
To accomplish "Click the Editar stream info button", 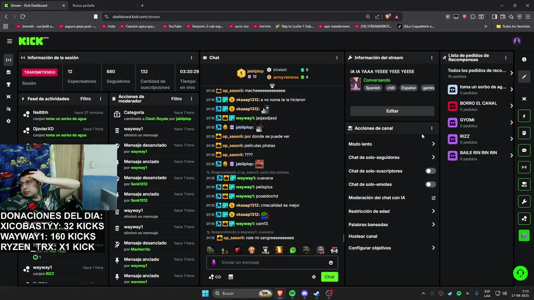I will (392, 111).
